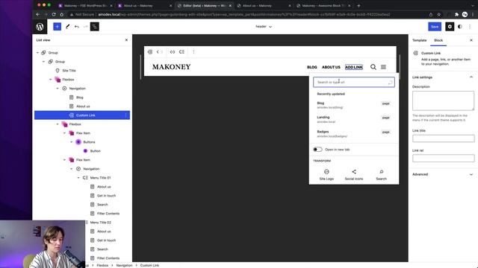The width and height of the screenshot is (478, 268).
Task: Click the WordPress logo icon
Action: pyautogui.click(x=40, y=27)
